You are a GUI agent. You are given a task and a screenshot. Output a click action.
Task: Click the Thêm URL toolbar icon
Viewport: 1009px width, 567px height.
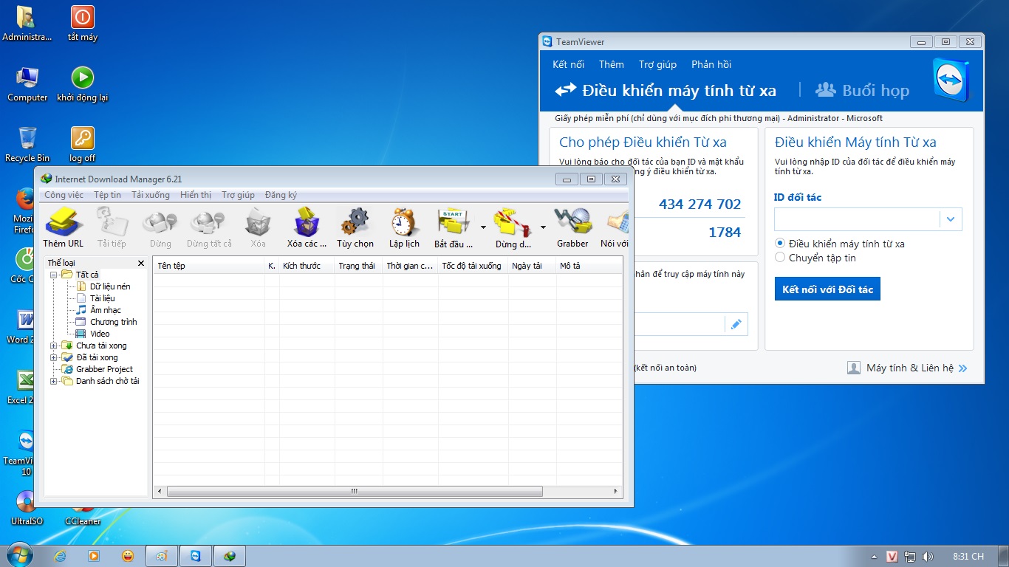63,227
